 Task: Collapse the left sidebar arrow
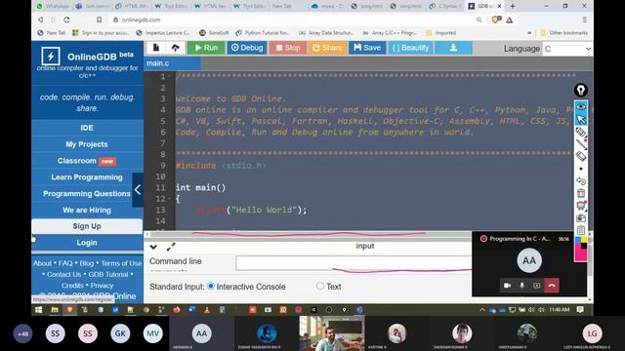[138, 190]
